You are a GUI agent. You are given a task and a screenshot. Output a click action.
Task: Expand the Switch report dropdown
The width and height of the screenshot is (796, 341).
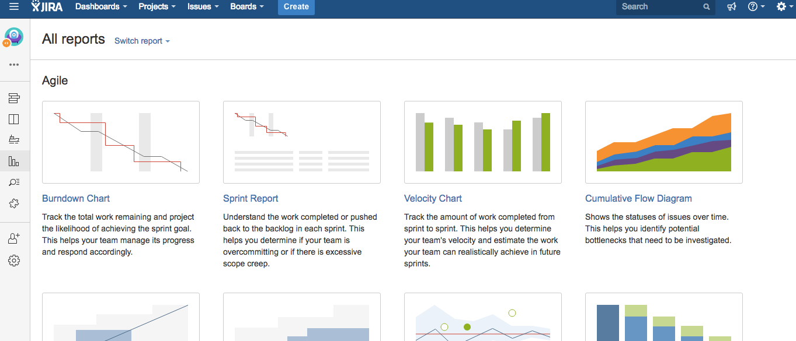(x=142, y=41)
